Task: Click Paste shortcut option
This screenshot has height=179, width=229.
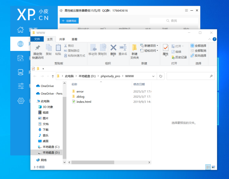Action: tap(75, 56)
